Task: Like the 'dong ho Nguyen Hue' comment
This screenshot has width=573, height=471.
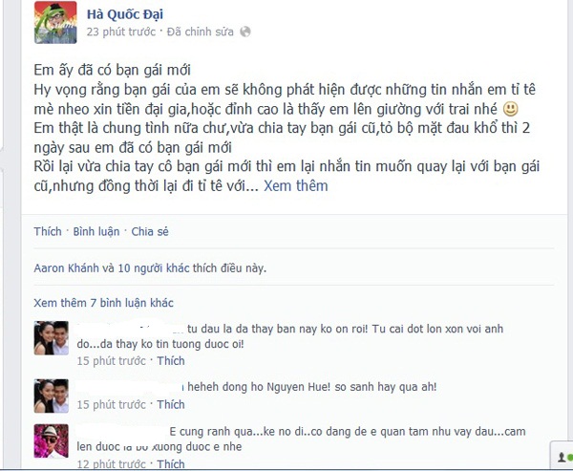Action: (171, 404)
